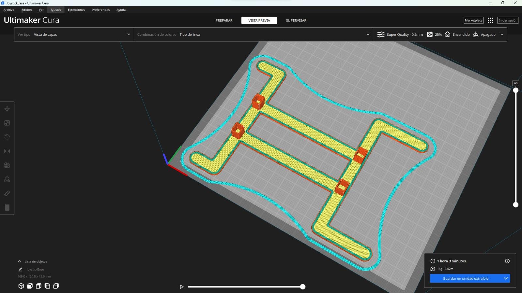Open the Ajustes menu

click(56, 10)
